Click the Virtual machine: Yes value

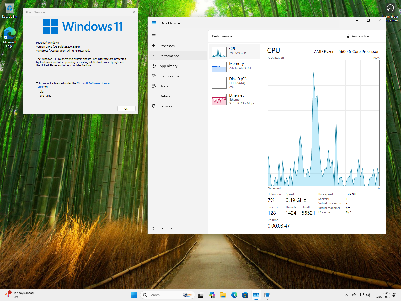coord(348,208)
